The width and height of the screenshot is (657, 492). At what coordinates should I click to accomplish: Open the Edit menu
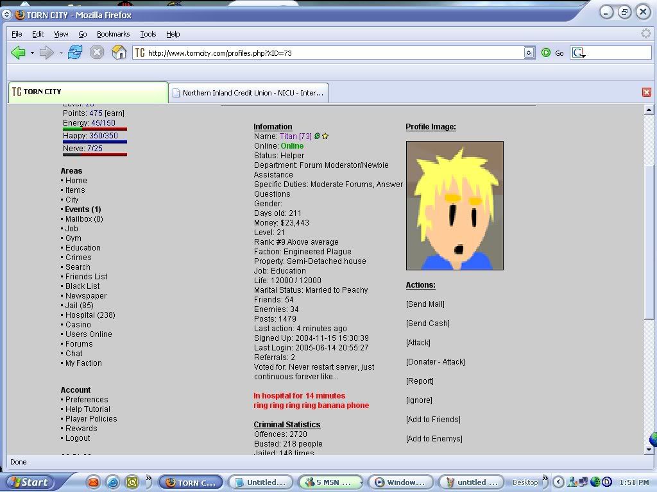tap(38, 34)
